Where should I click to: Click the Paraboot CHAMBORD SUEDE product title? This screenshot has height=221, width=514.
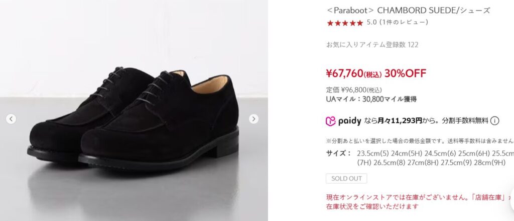point(408,10)
